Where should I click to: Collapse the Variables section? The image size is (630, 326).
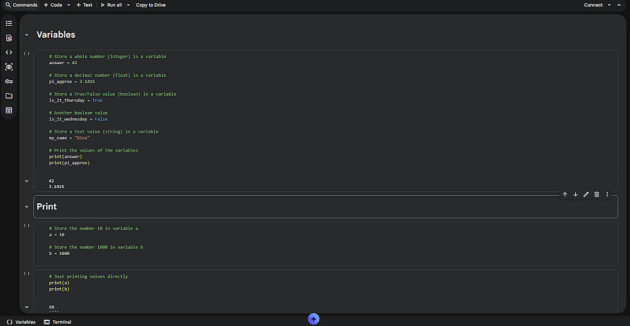(x=26, y=35)
